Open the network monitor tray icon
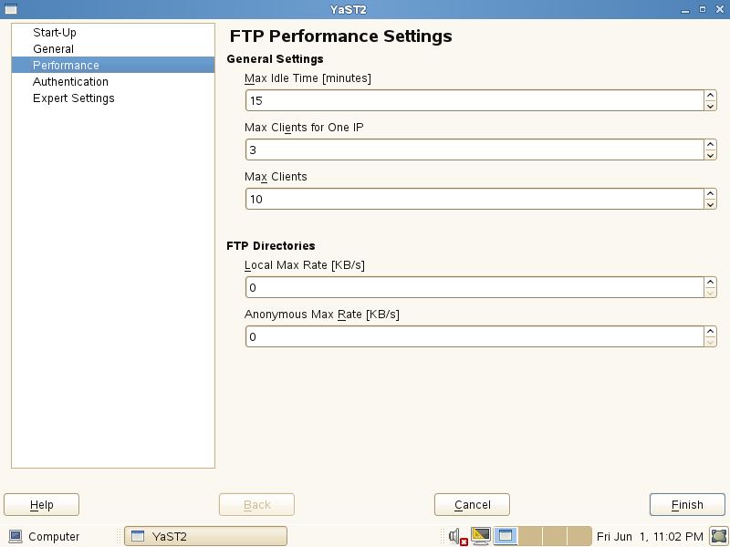The width and height of the screenshot is (730, 547). 481,536
